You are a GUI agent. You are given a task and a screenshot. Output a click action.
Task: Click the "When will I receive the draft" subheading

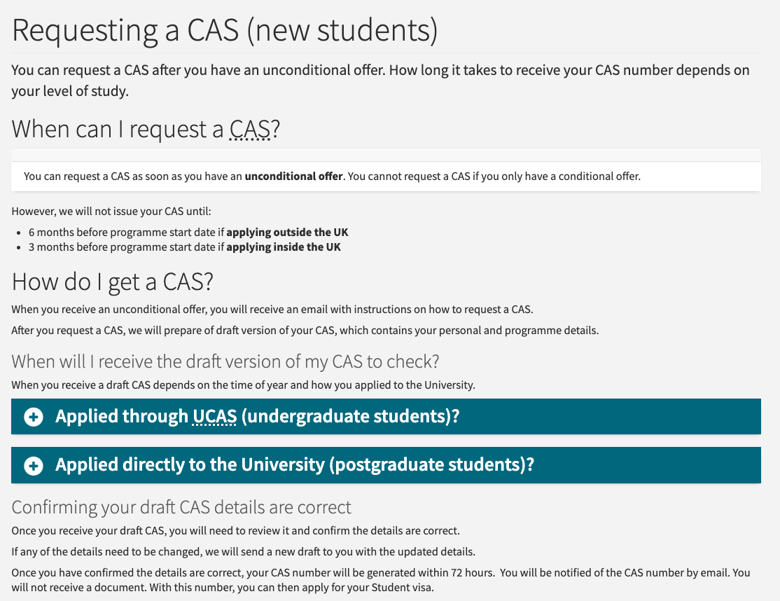[225, 362]
